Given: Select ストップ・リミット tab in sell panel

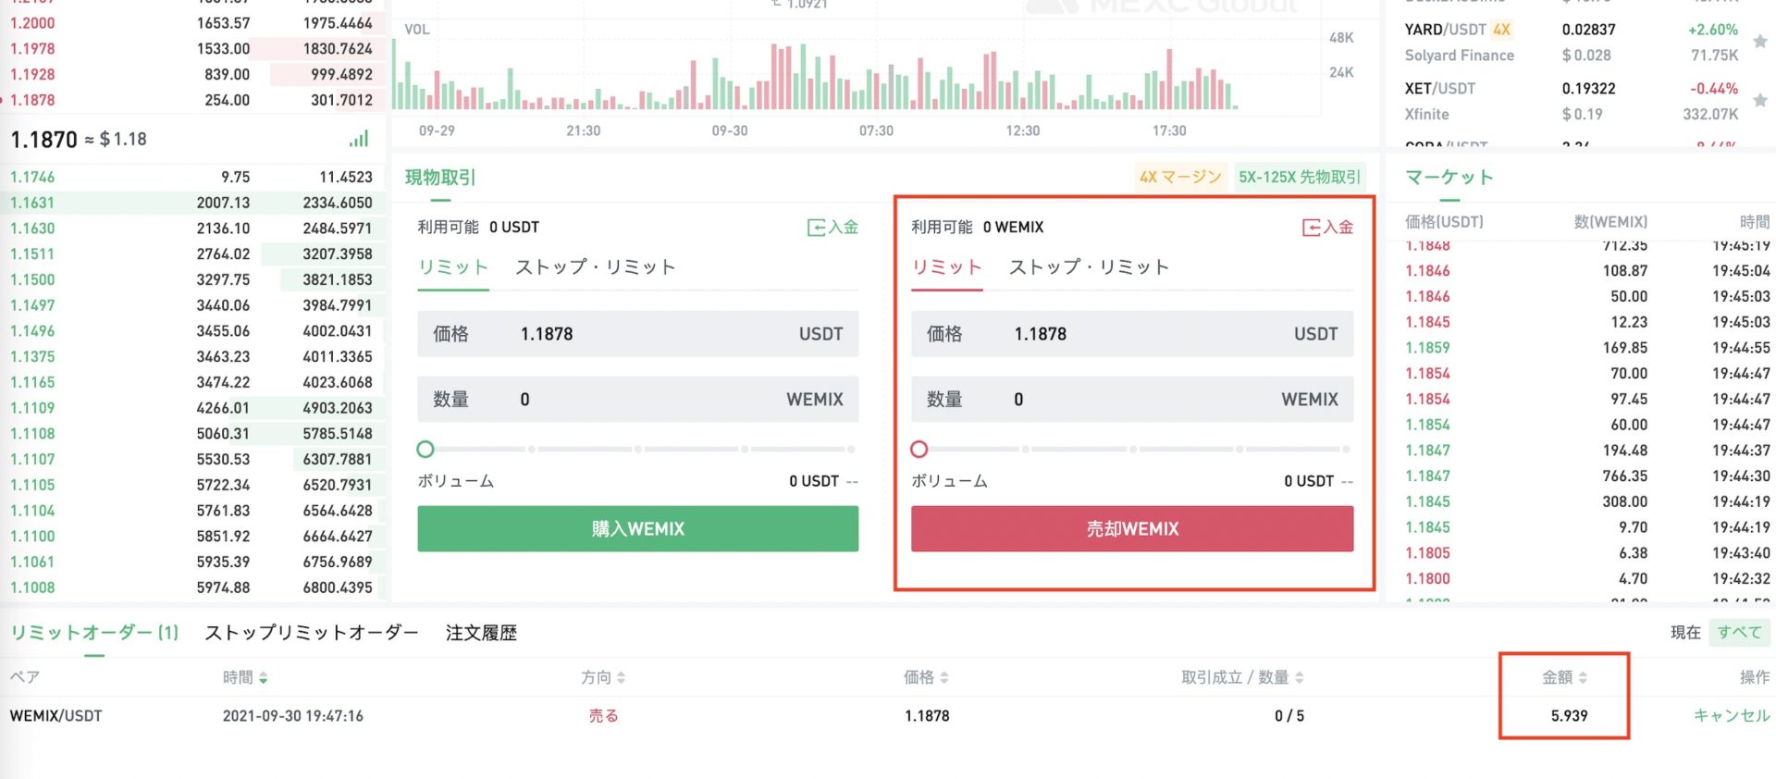Looking at the screenshot, I should click(x=1090, y=267).
